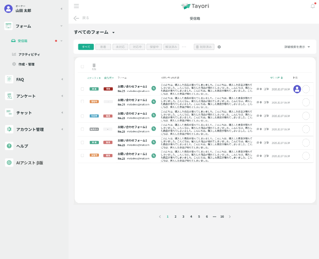Click the ヘルプ question mark icon

(9, 146)
